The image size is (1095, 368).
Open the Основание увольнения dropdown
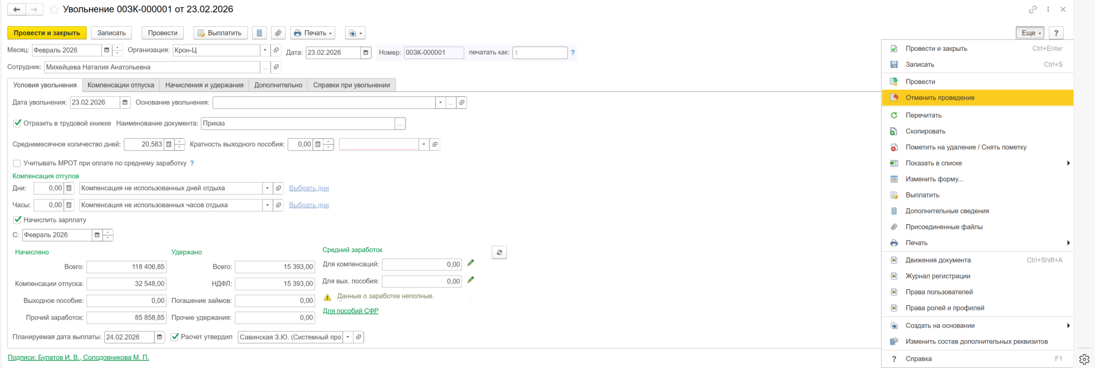coord(440,103)
